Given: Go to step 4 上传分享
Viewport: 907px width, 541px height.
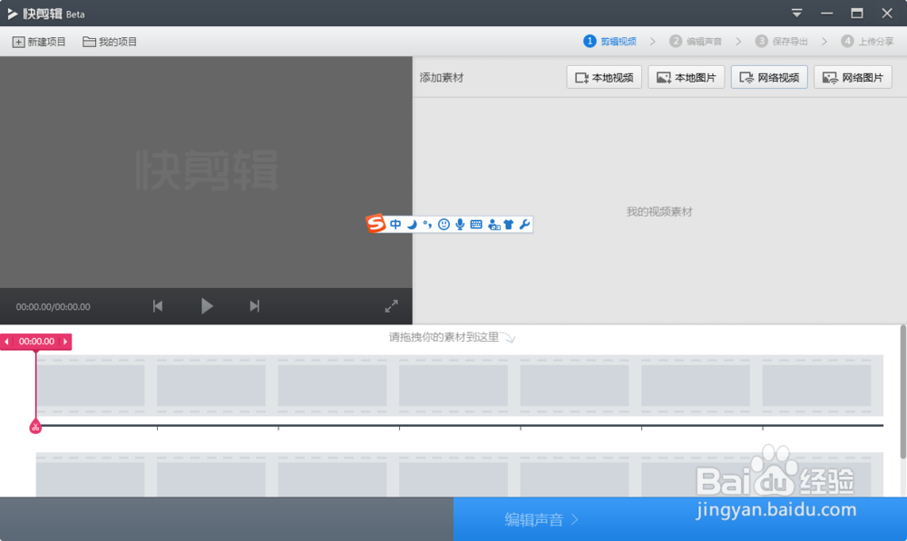Looking at the screenshot, I should 868,41.
